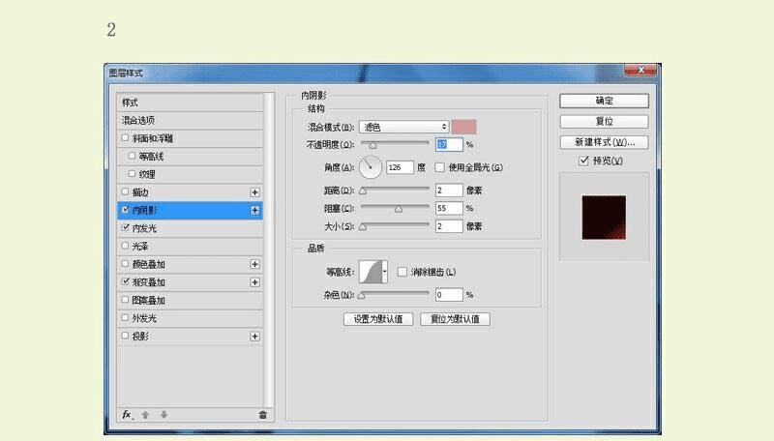Click the 杂色 slider handle
The image size is (774, 441).
tap(361, 296)
